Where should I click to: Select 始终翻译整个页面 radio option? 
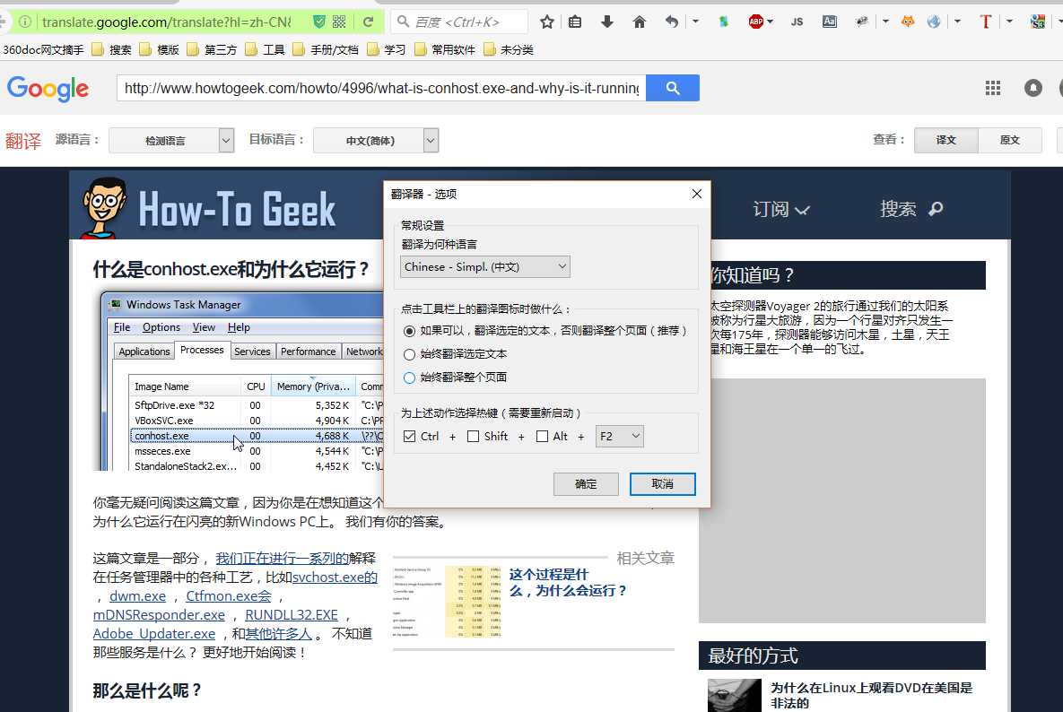pos(409,378)
